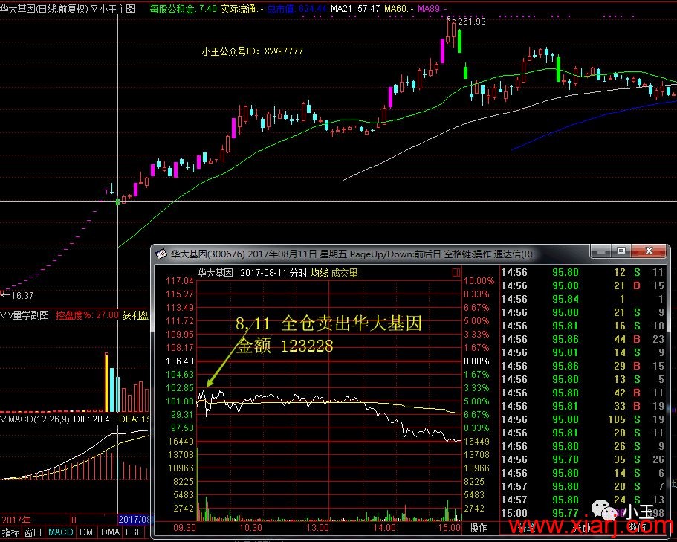Click the 16.37 low price label
This screenshot has height=542, width=677.
click(22, 296)
